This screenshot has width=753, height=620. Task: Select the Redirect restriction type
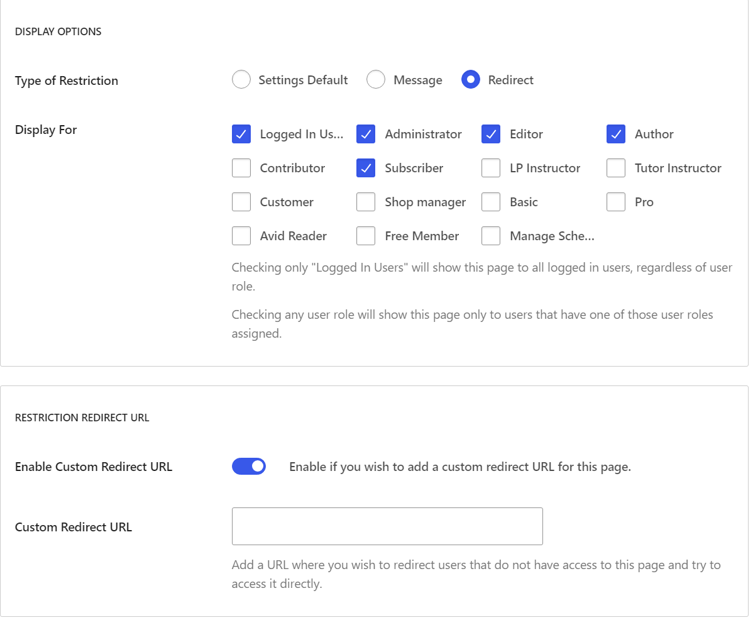tap(471, 80)
